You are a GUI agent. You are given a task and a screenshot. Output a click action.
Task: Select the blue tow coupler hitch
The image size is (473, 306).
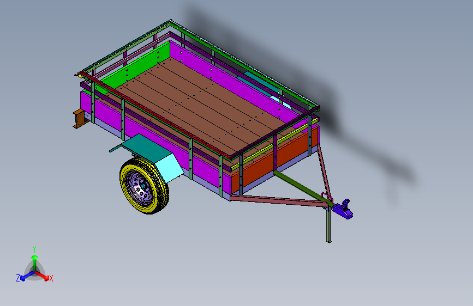click(344, 209)
